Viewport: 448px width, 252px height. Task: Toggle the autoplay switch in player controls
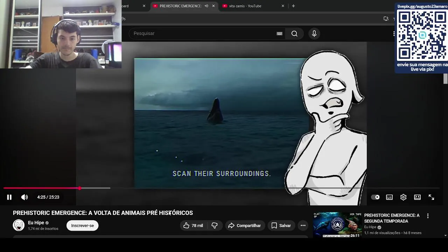[x=375, y=197]
